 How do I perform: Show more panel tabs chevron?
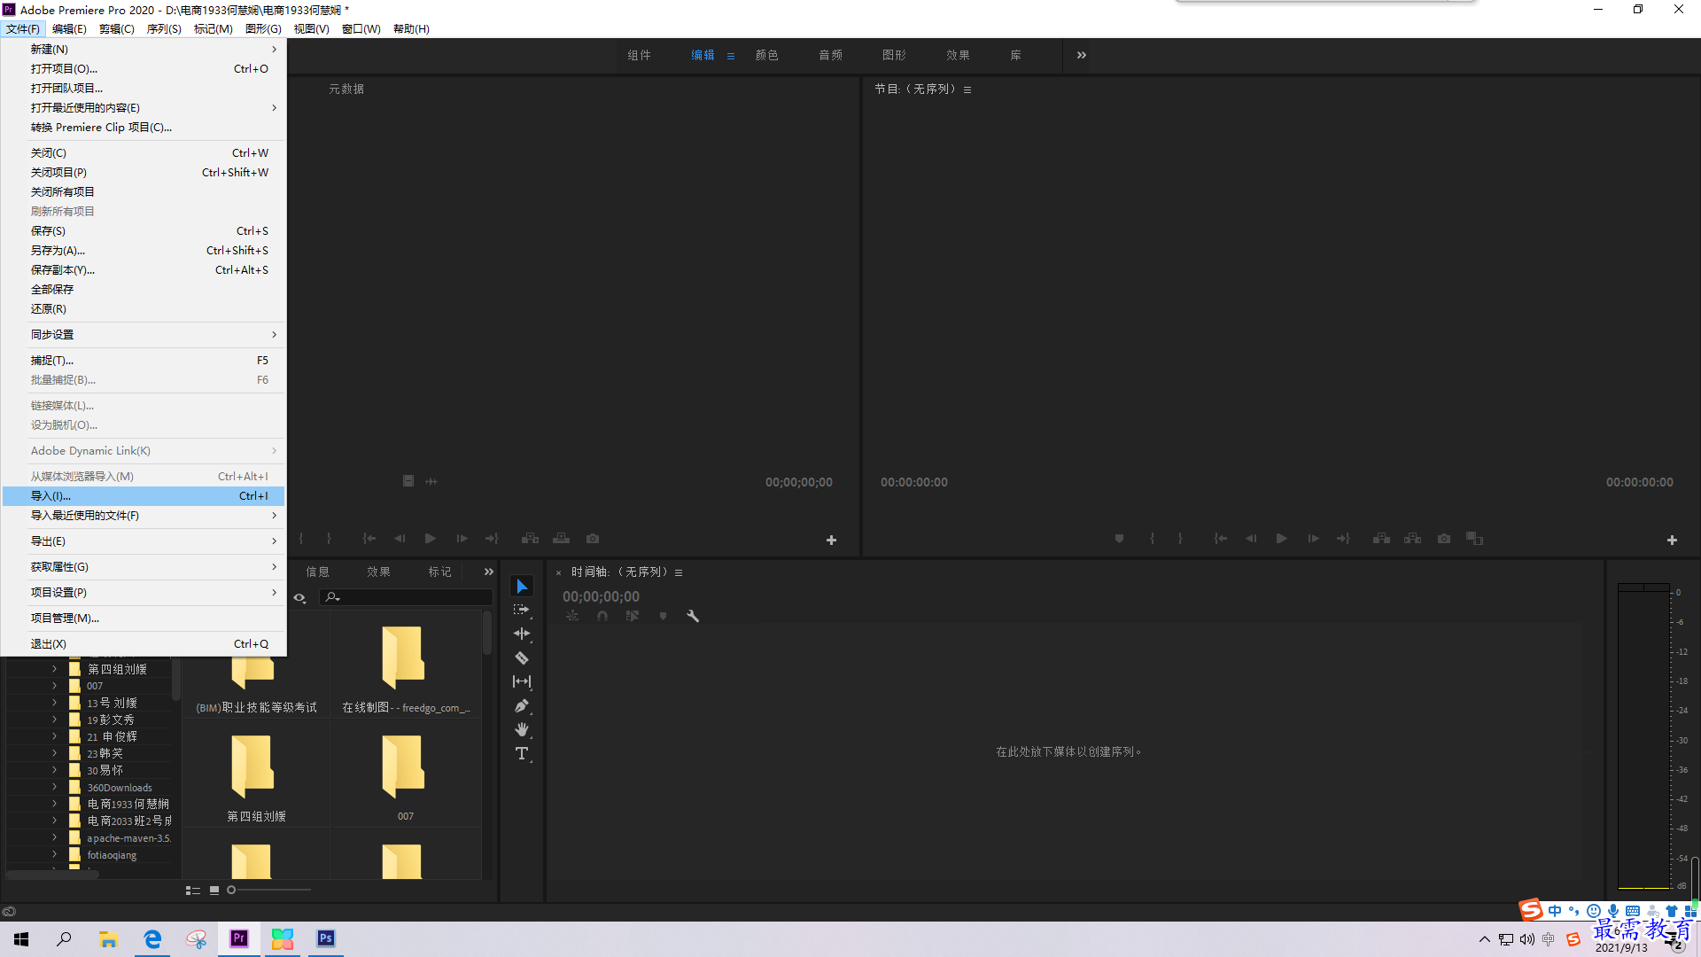(x=489, y=572)
